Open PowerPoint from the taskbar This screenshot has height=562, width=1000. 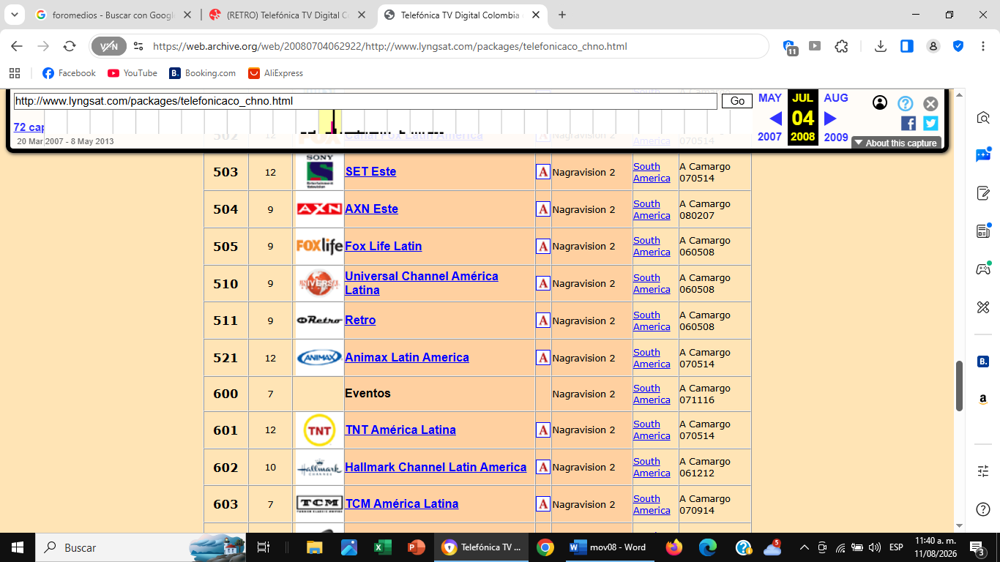click(x=417, y=547)
